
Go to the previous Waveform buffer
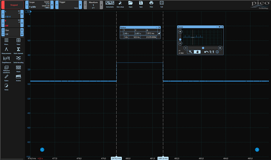(x=85, y=5)
